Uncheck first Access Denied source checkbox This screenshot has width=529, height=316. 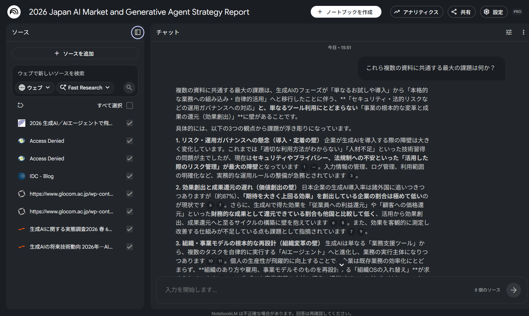tap(130, 141)
